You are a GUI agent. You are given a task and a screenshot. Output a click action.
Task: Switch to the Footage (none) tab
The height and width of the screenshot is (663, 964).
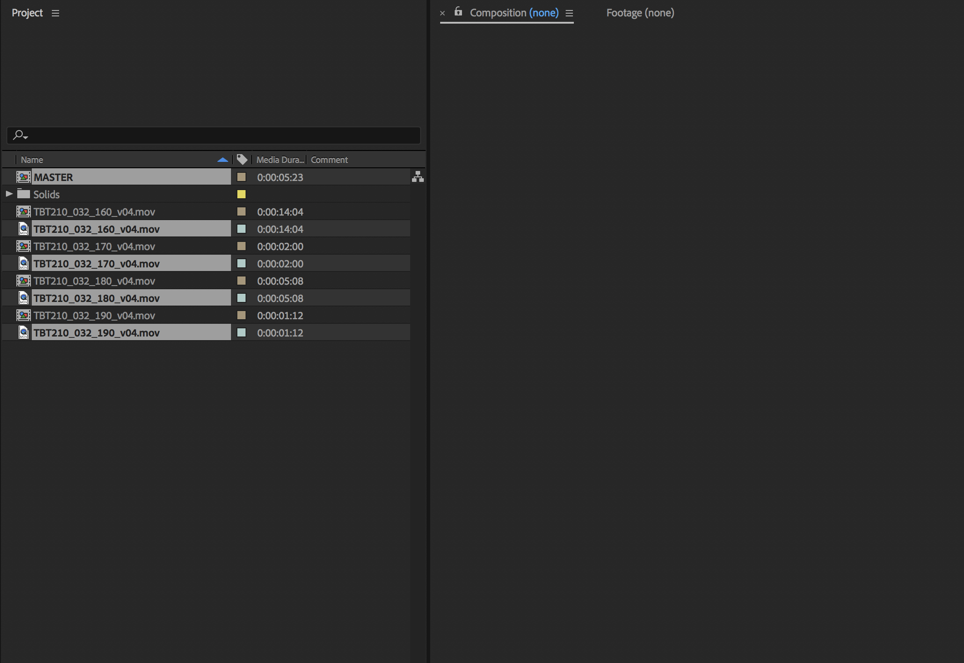click(x=639, y=13)
